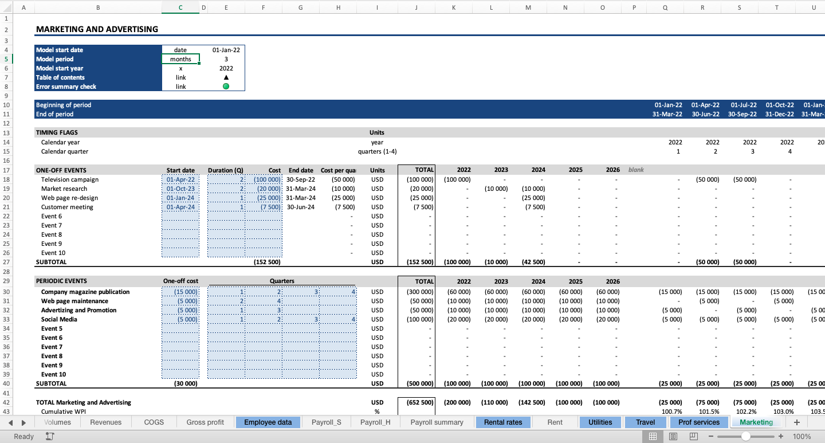Screen dimensions: 825x443
Task: Select column header B
Action: 98,8
